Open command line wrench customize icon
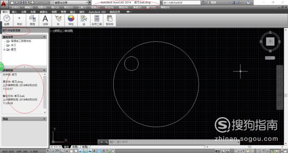This screenshot has height=153, width=288. tap(106, 142)
